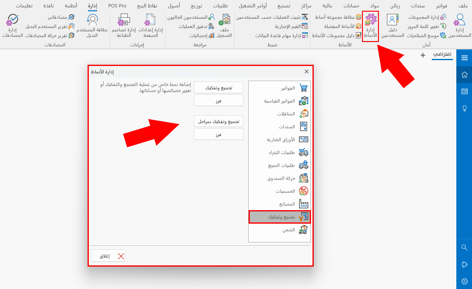Open the ملف menu
Screen dimensions: 472x289
click(463, 6)
